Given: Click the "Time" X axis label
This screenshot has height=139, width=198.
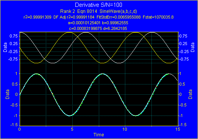Looking at the screenshot, I should tap(99, 135).
